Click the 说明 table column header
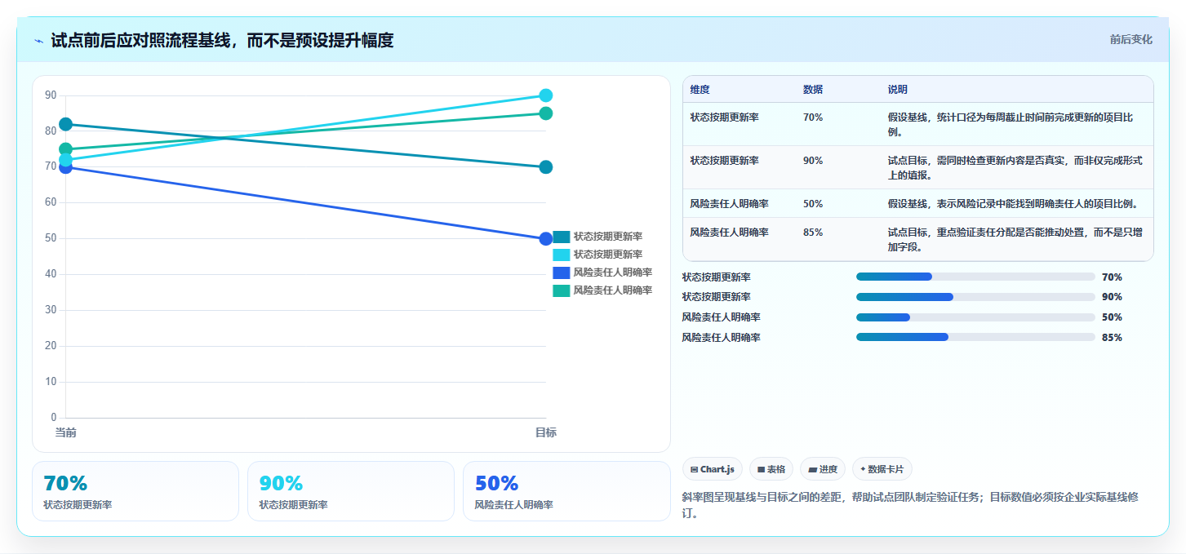1186x554 pixels. pos(898,90)
